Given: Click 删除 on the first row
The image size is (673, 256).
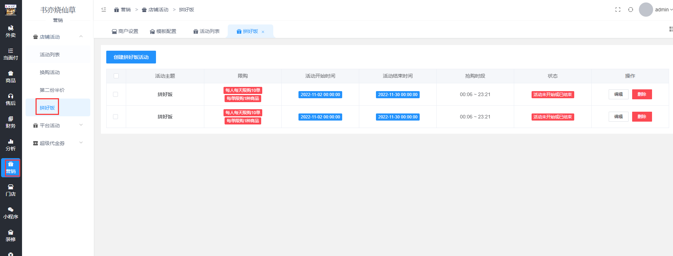Looking at the screenshot, I should [642, 94].
